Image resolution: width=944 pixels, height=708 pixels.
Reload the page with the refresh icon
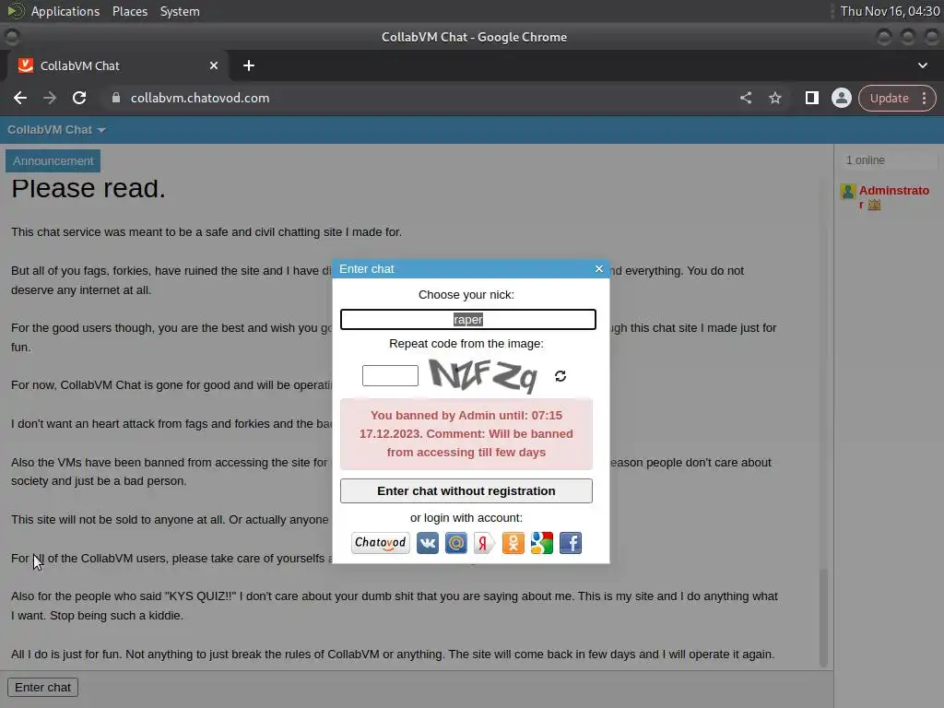tap(79, 98)
